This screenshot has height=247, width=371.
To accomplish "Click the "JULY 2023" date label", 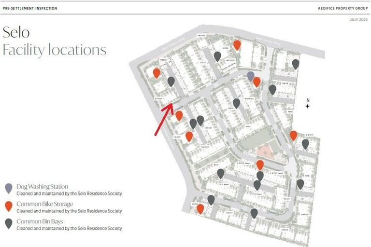I will [x=358, y=19].
